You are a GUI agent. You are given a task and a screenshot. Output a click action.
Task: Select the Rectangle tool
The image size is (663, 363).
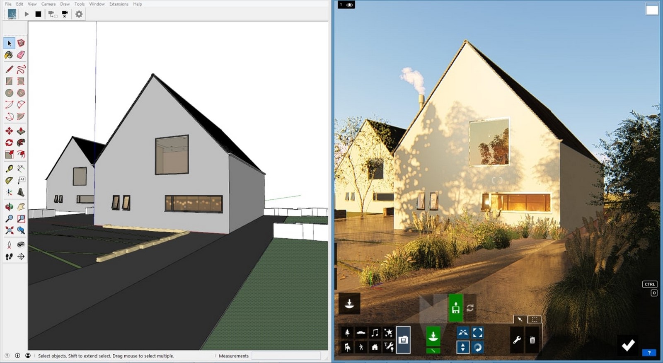pos(9,81)
